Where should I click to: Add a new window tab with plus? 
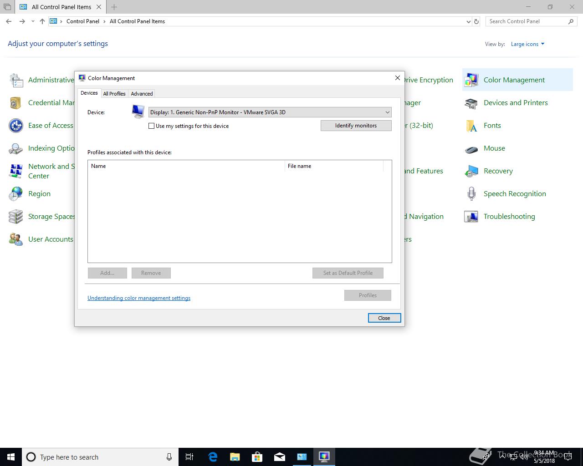click(x=114, y=7)
